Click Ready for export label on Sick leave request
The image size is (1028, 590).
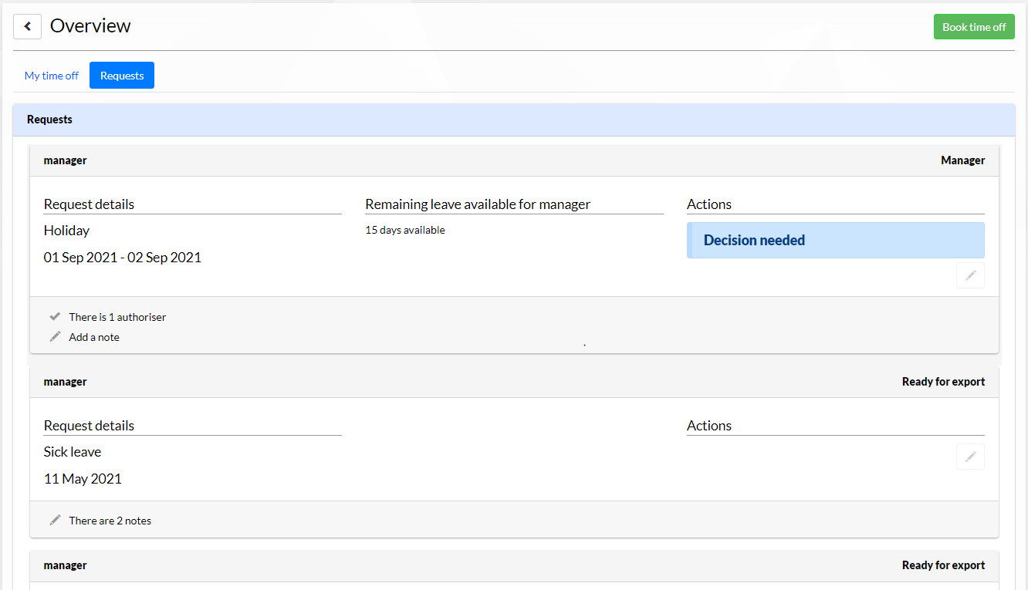(943, 382)
